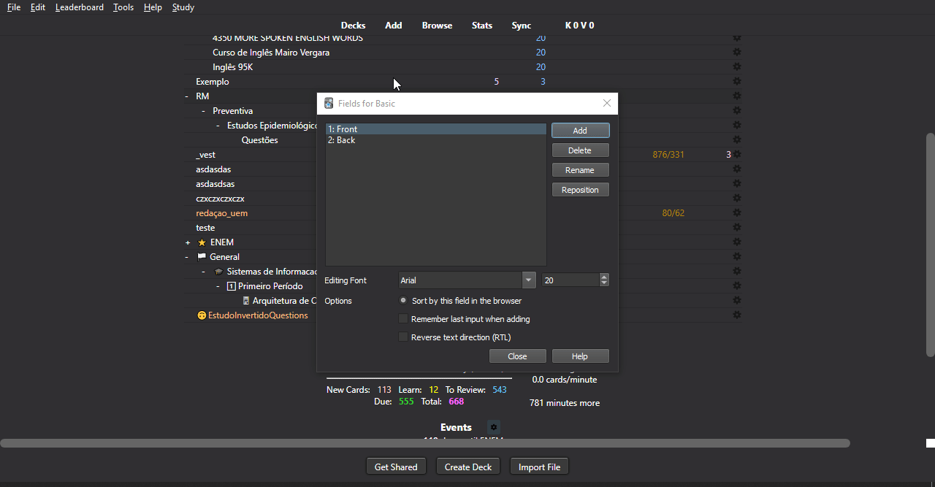
Task: Increase editing font size with up arrow
Action: 604,277
